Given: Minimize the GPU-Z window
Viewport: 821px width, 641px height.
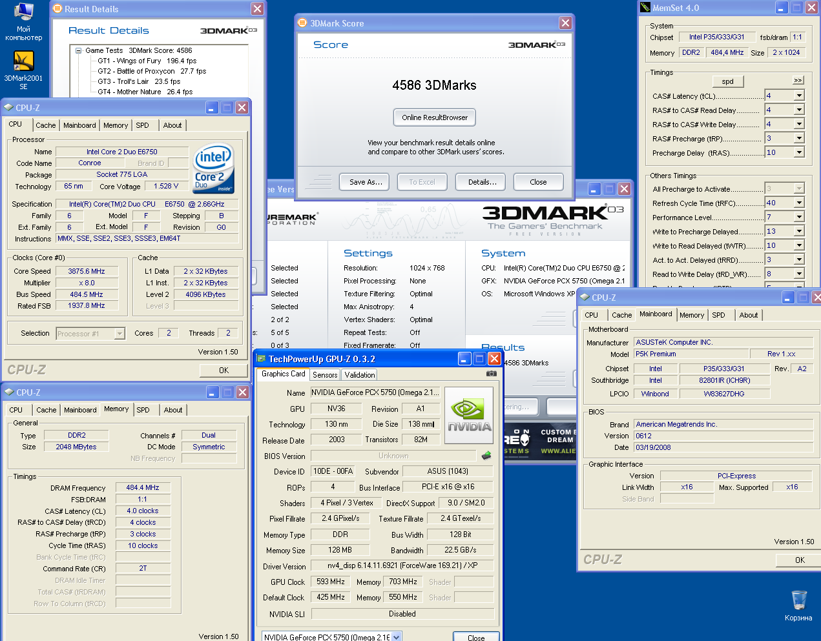Looking at the screenshot, I should tap(464, 358).
